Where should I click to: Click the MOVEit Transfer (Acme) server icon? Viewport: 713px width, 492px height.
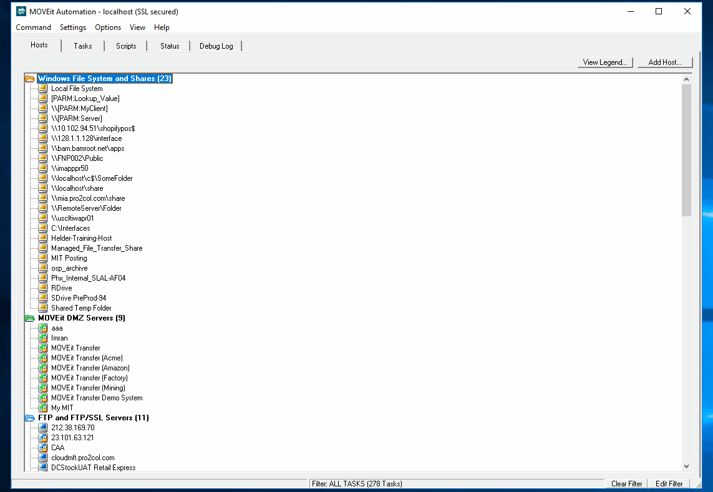point(43,359)
